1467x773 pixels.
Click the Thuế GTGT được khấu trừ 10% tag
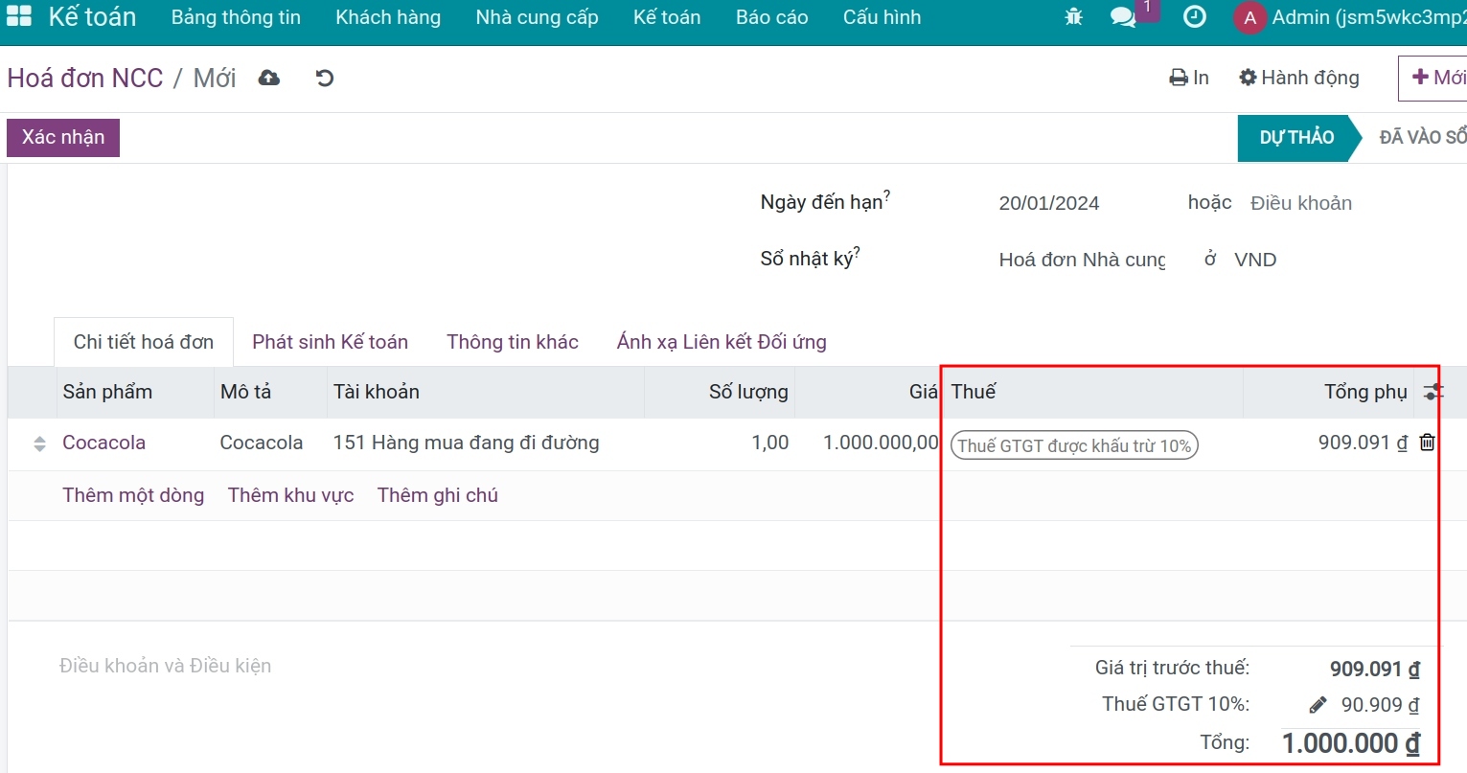click(1073, 445)
